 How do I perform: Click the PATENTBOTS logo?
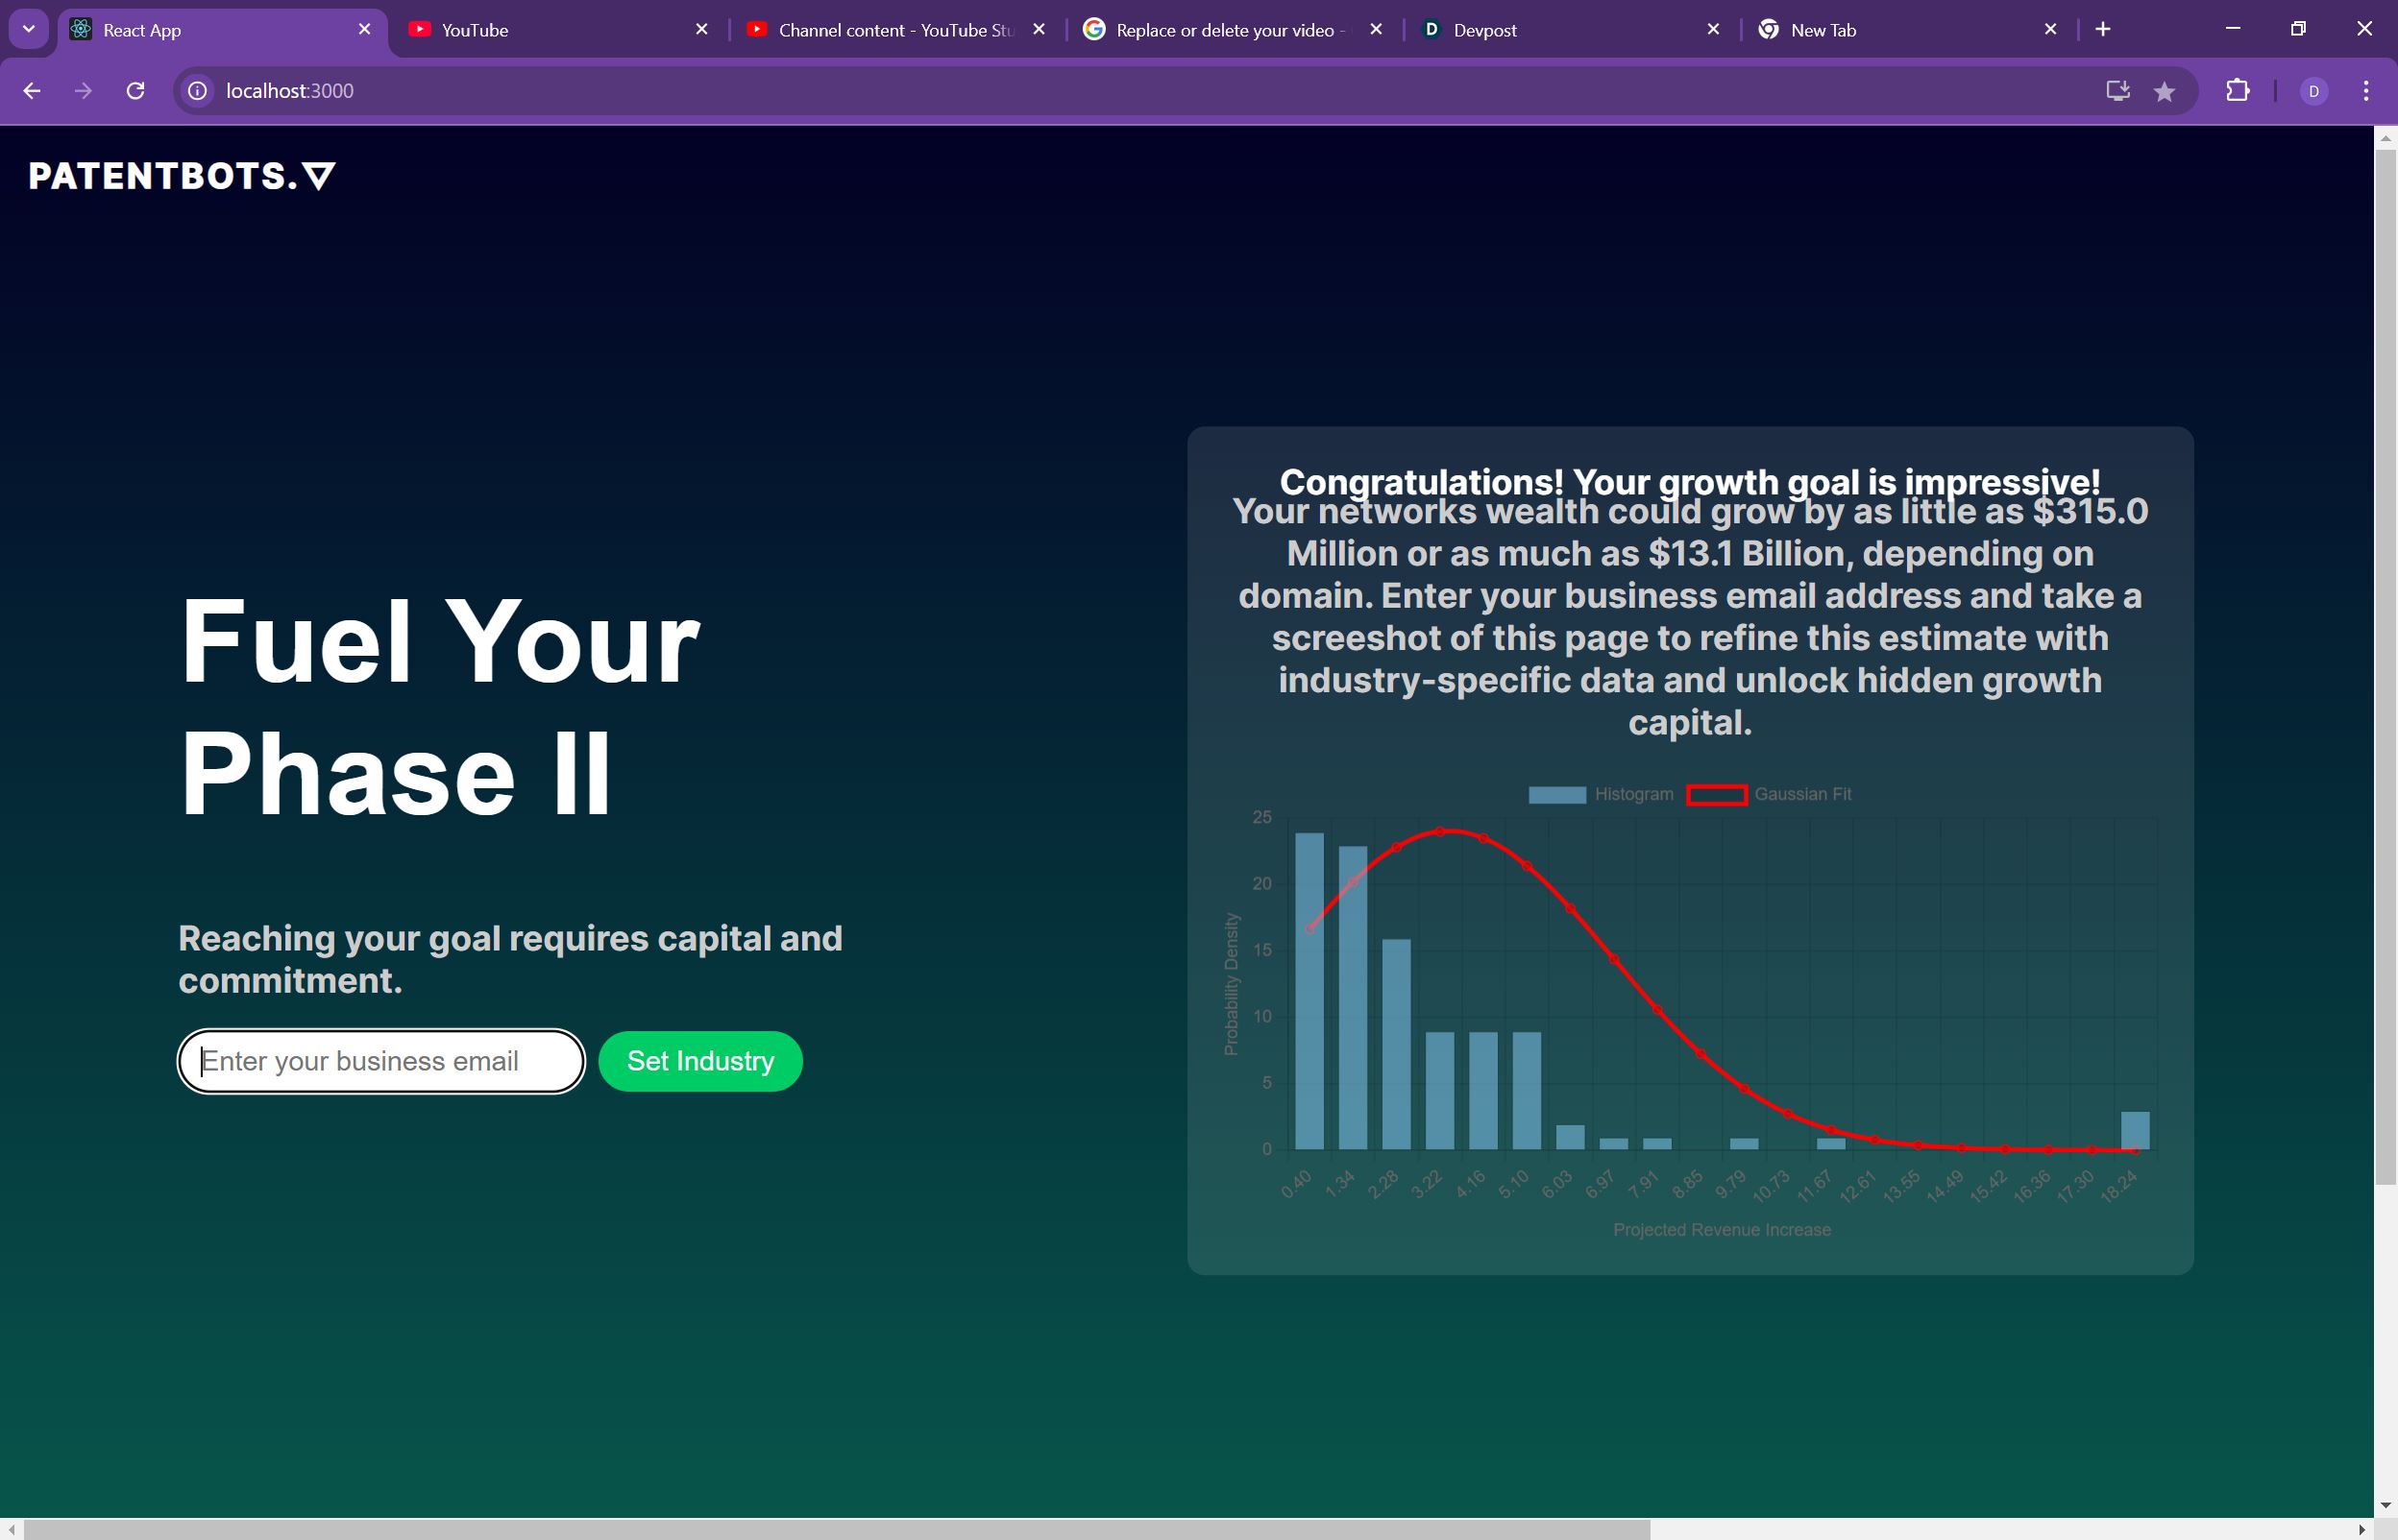(x=181, y=176)
